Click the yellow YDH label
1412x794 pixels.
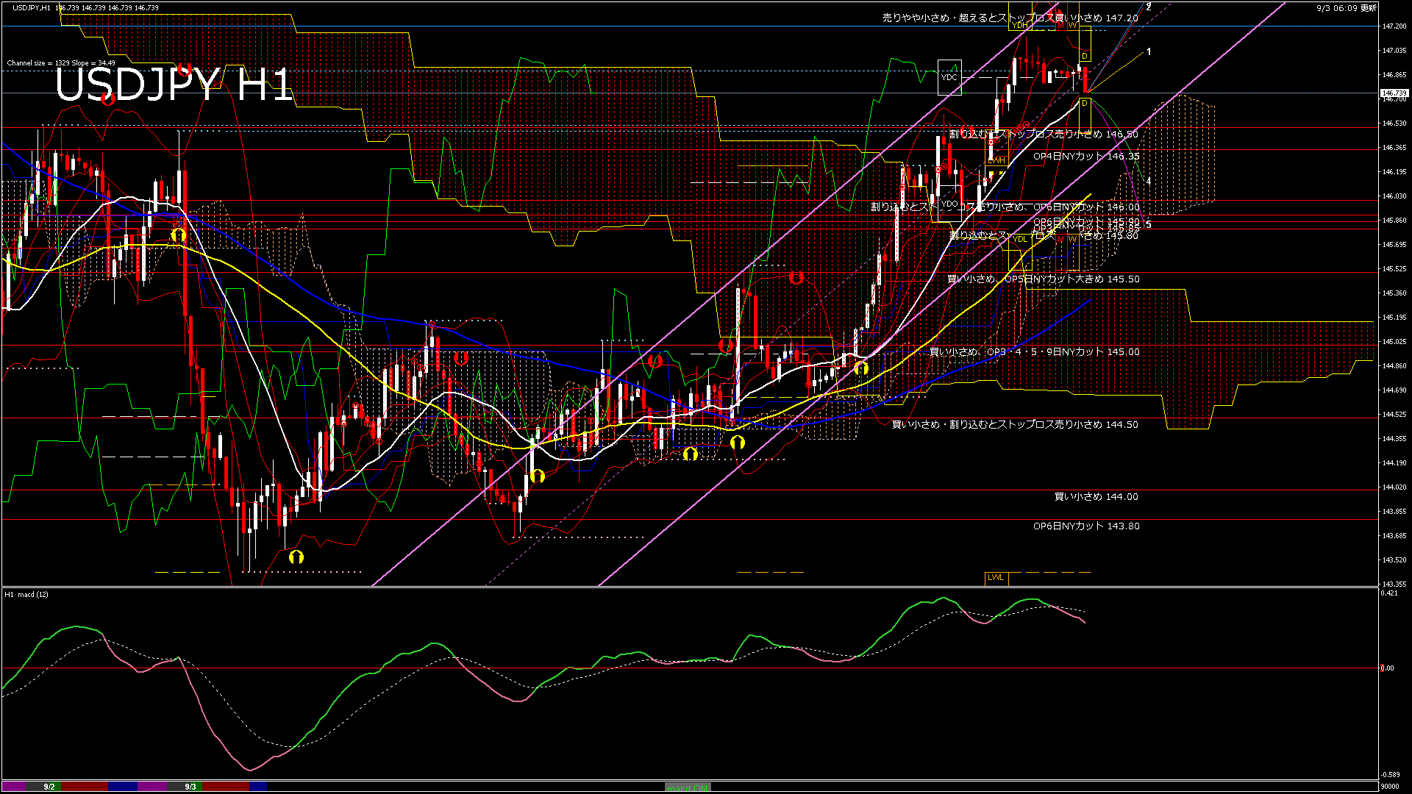coord(1019,25)
